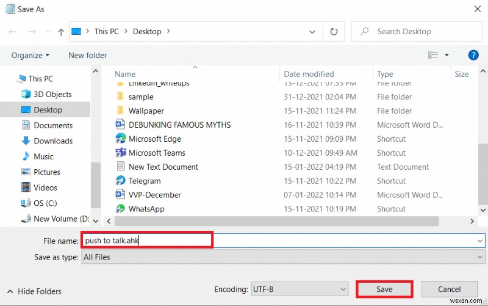488x306 pixels.
Task: Sort files by Date modified column
Action: (x=309, y=74)
